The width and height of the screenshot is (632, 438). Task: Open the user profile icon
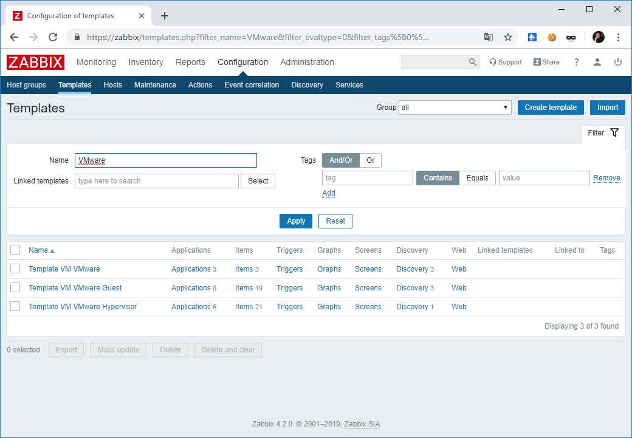click(597, 62)
